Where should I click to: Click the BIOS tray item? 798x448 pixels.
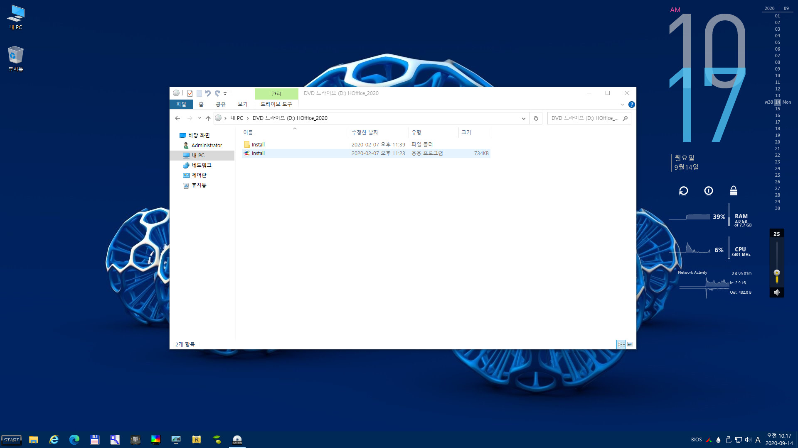coord(697,440)
